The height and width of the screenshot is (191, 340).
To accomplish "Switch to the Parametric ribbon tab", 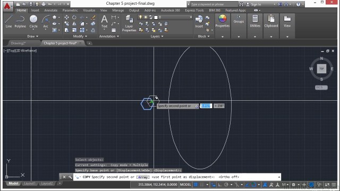I will coord(70,10).
